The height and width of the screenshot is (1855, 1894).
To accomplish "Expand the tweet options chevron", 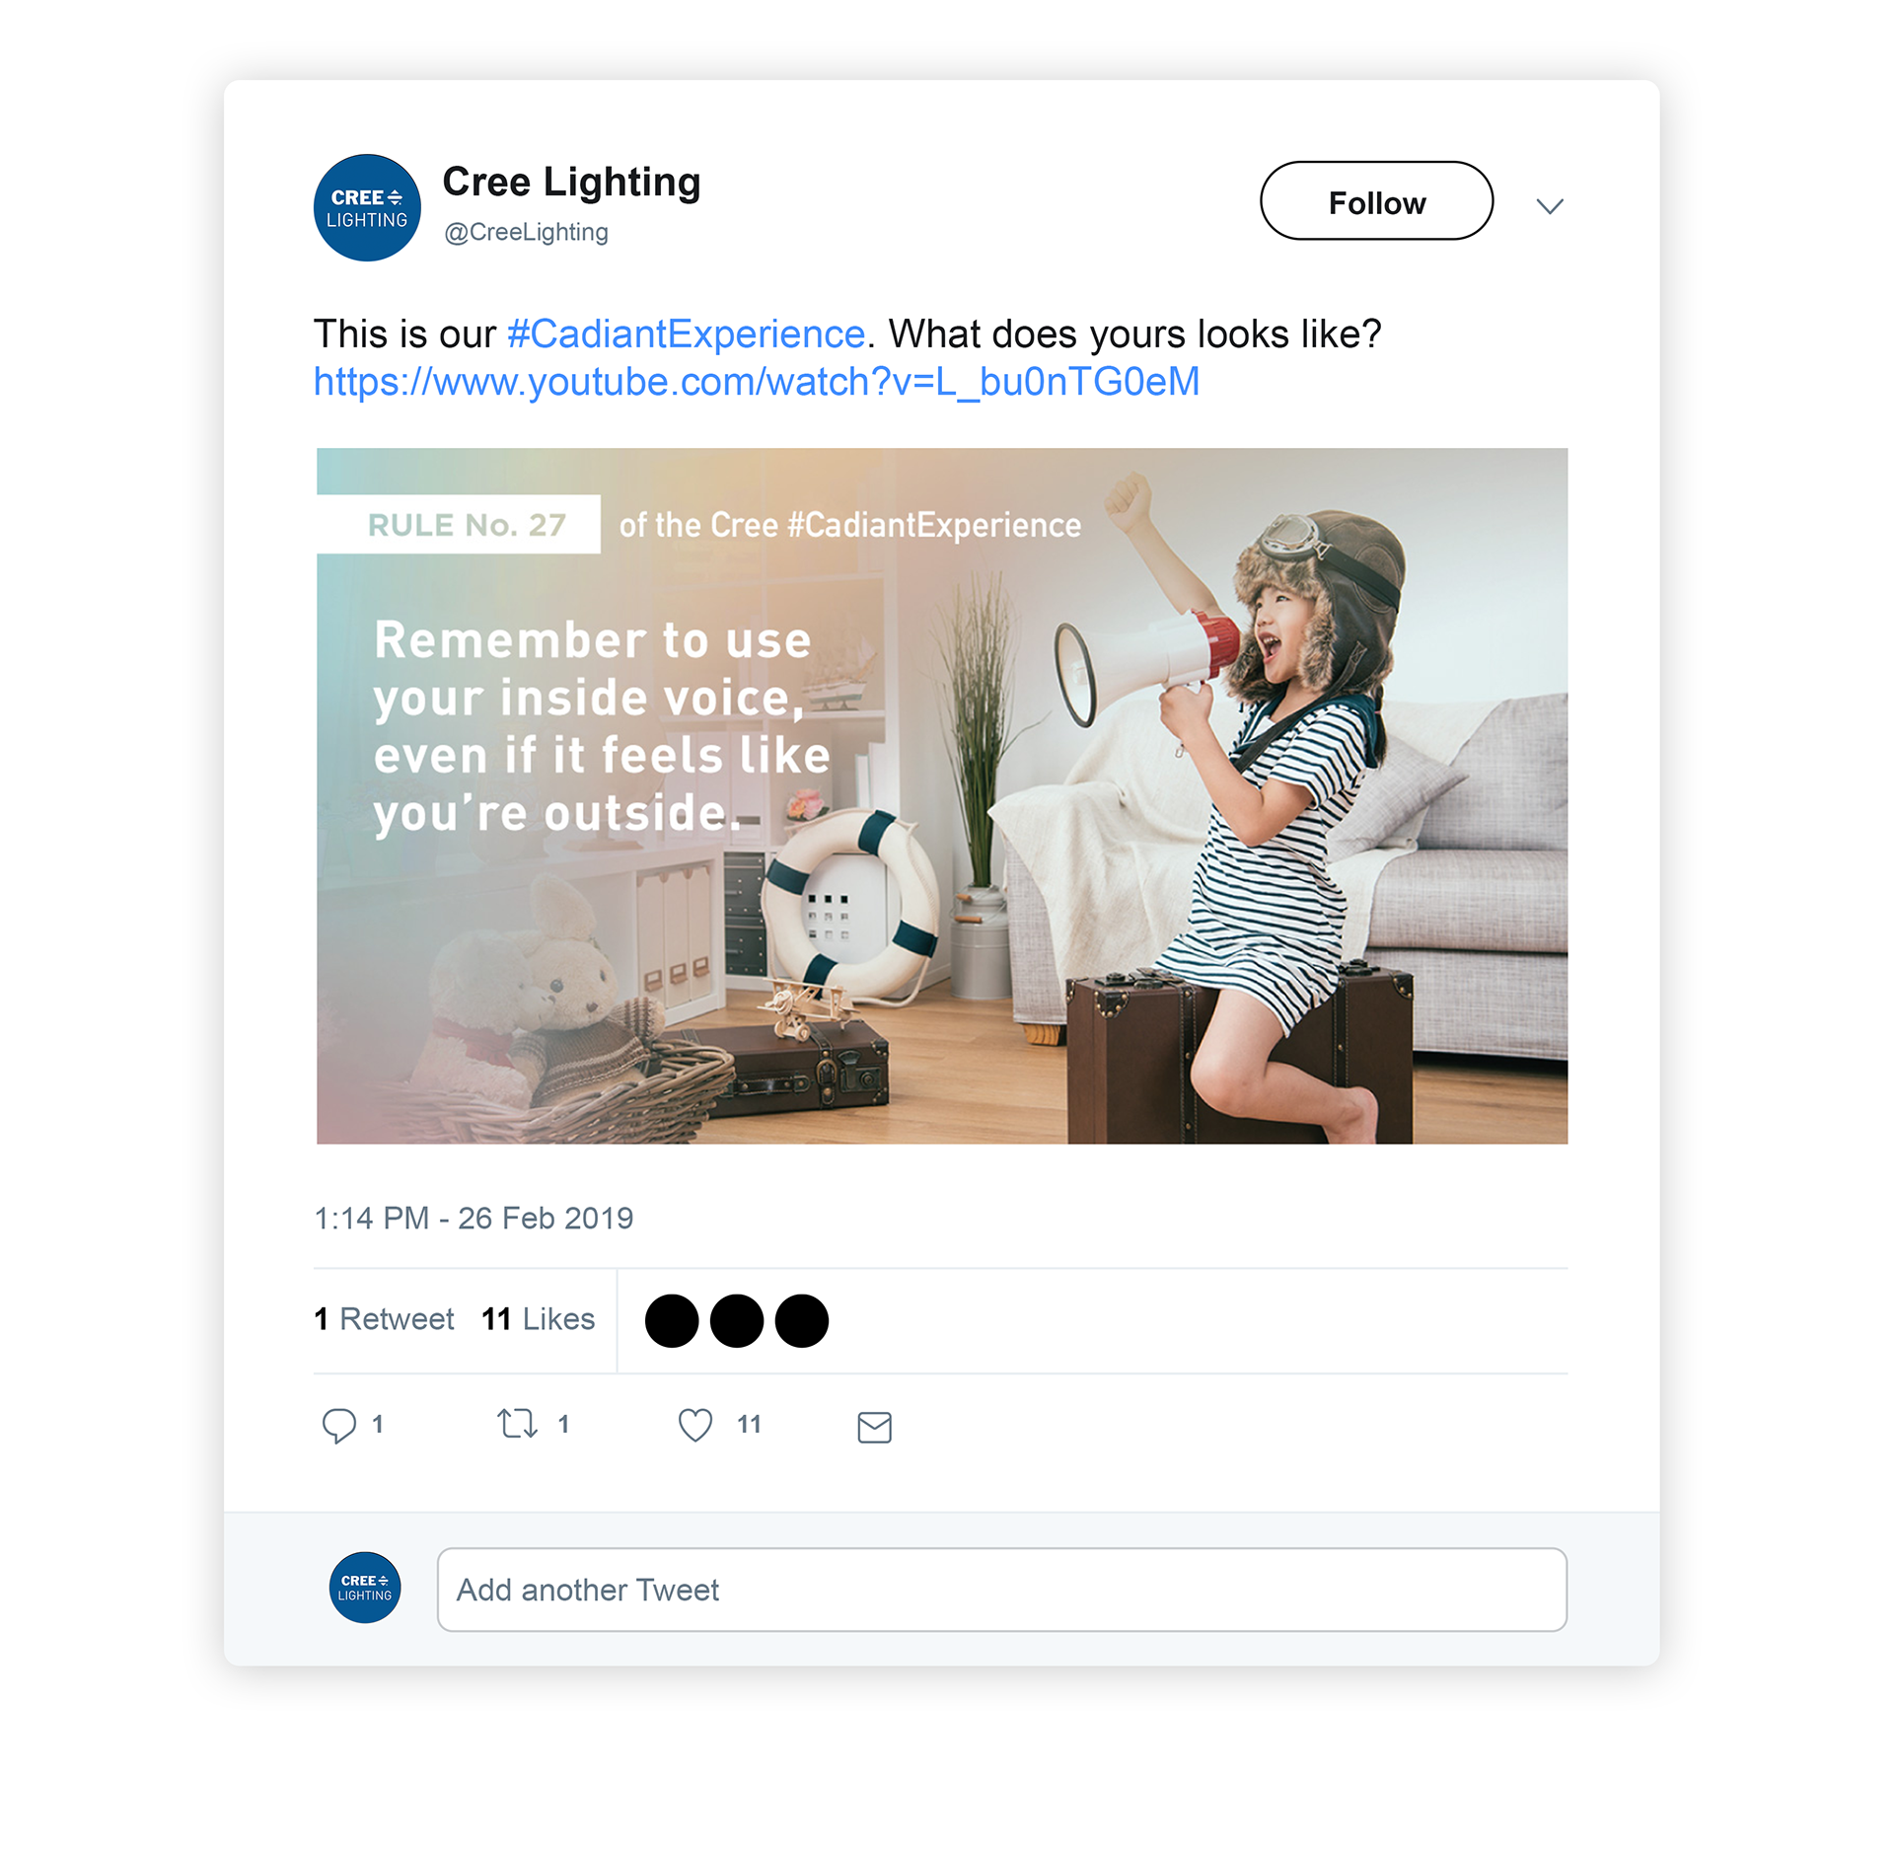I will pos(1550,206).
